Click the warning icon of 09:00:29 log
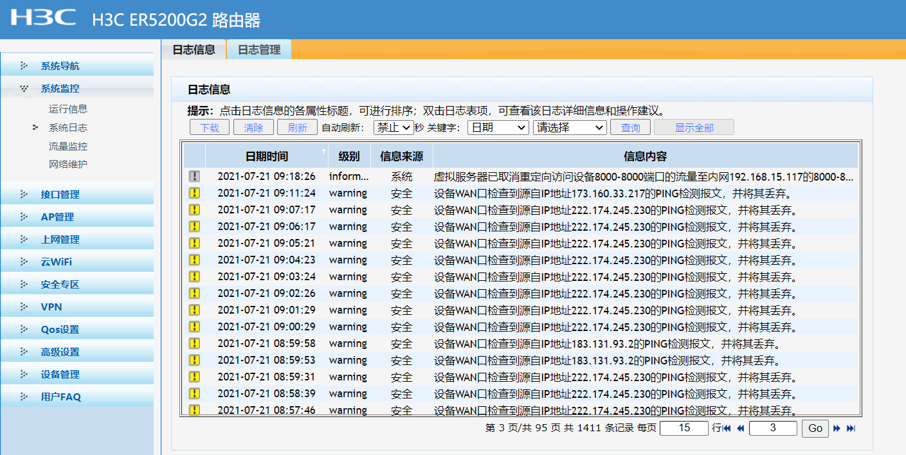This screenshot has height=455, width=906. [194, 326]
